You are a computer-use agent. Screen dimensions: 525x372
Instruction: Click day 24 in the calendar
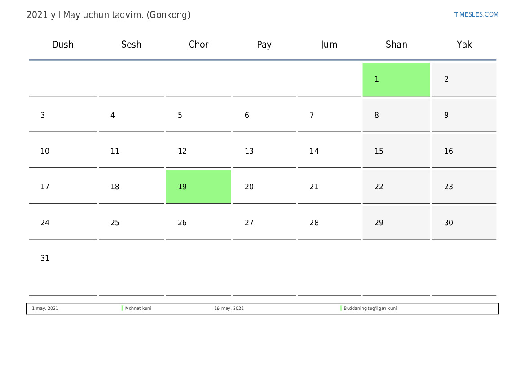[x=62, y=222]
